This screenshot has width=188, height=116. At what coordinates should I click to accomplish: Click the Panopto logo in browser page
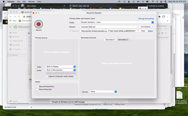pyautogui.click(x=22, y=27)
